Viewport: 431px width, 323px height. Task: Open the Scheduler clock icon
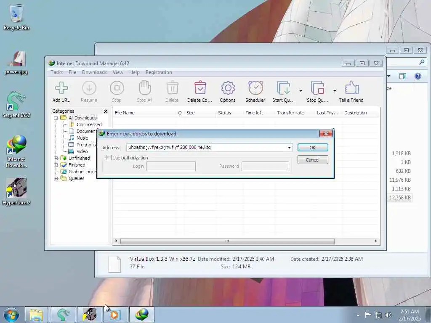[255, 88]
